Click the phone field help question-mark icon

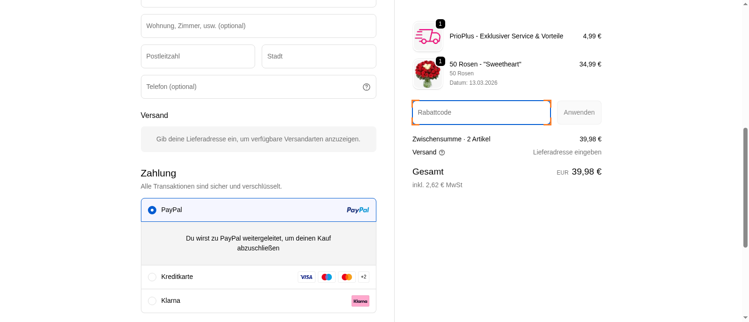[x=367, y=87]
